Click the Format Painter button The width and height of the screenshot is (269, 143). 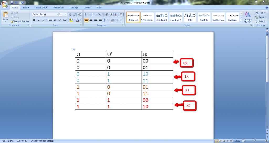coord(20,21)
